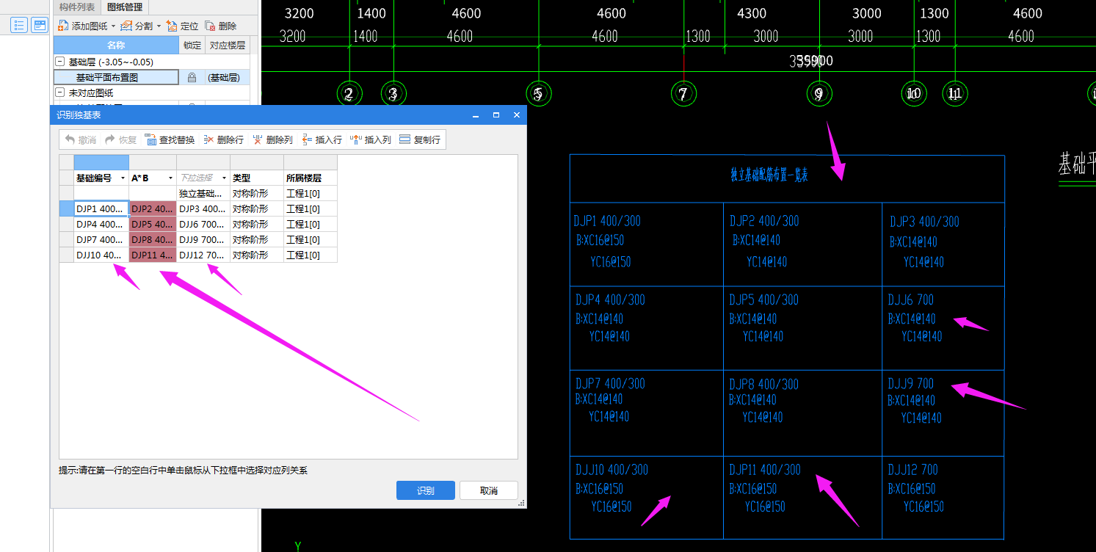Click 复制行 (copy row) tool
Screen dimensions: 1096x552
pos(420,139)
